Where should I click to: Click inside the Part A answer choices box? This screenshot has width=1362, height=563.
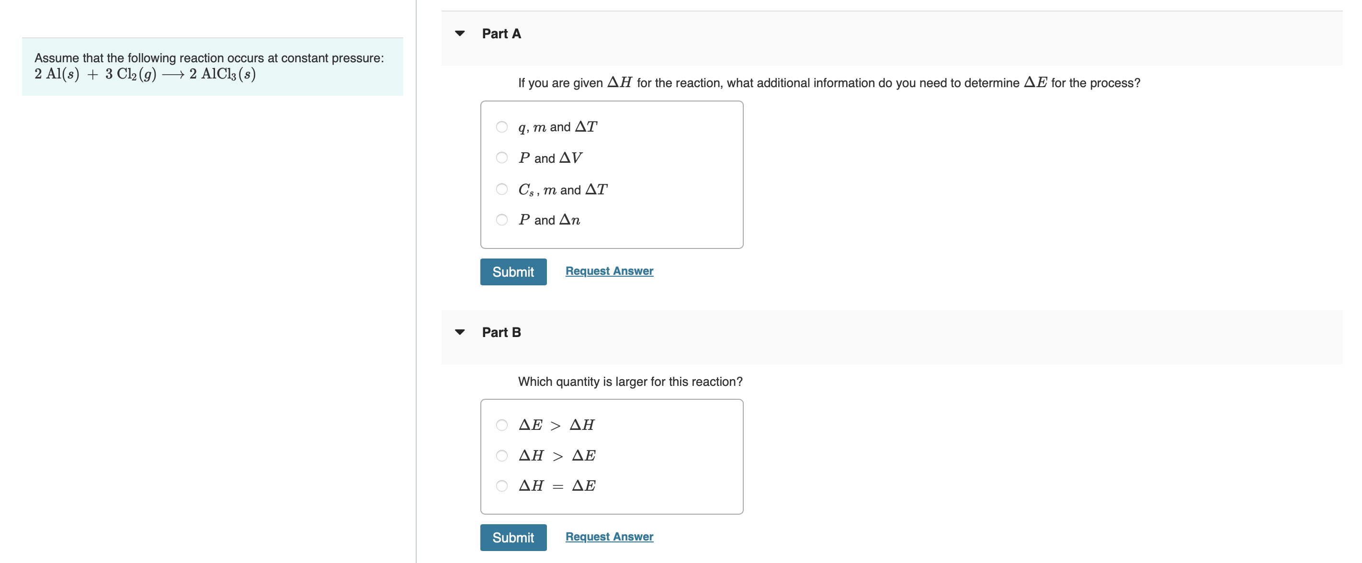coord(611,174)
